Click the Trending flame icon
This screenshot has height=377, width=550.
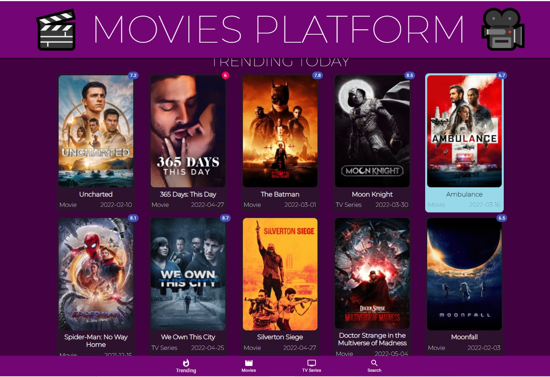(186, 363)
